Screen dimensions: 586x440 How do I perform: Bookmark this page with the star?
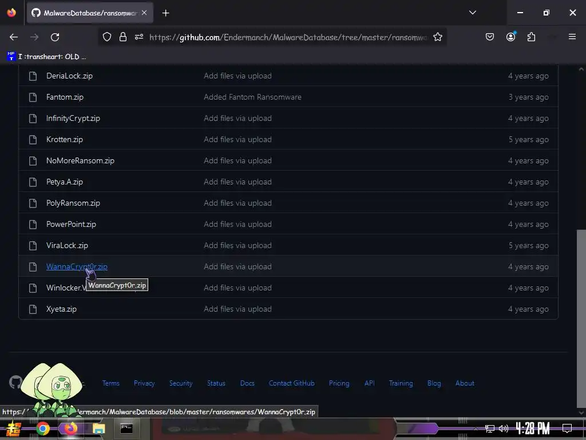pos(438,37)
